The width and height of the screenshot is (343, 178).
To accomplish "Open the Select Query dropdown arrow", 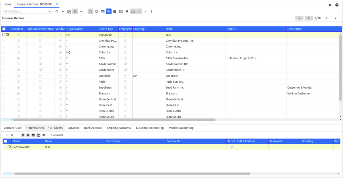I will tap(49, 11).
